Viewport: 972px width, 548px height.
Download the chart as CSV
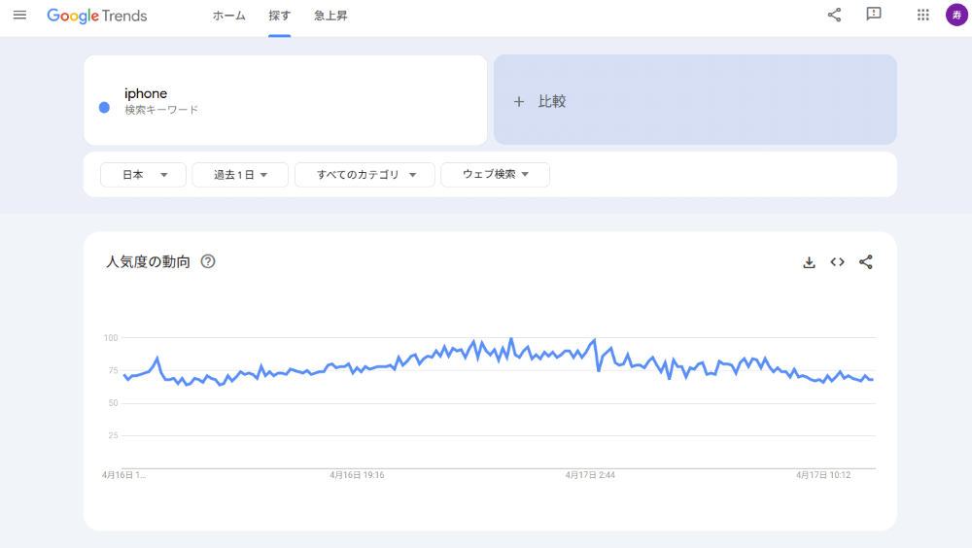[809, 262]
